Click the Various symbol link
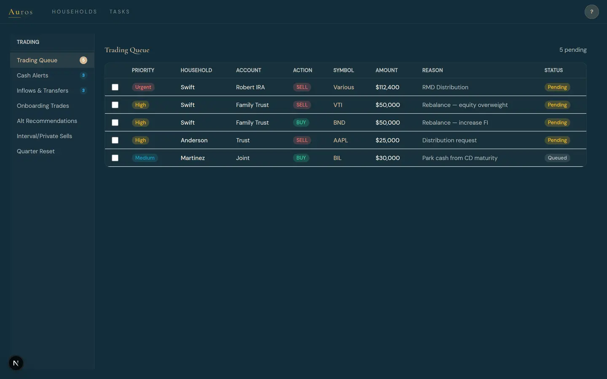 [344, 87]
